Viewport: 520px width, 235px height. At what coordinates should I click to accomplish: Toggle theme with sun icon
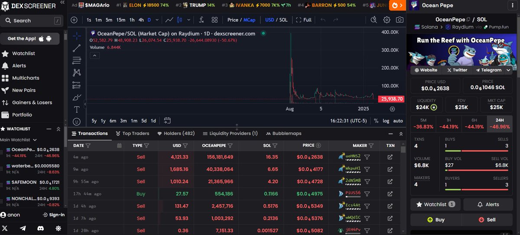pos(58,228)
